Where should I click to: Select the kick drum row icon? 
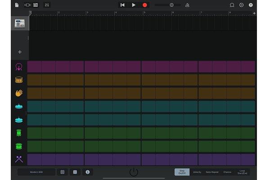(x=19, y=67)
